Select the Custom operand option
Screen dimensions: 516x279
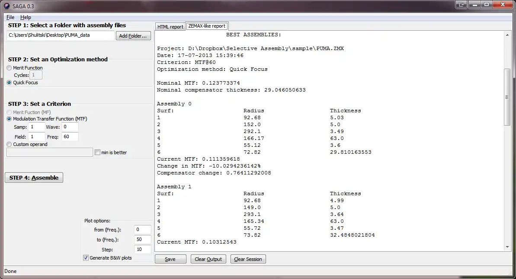click(9, 144)
